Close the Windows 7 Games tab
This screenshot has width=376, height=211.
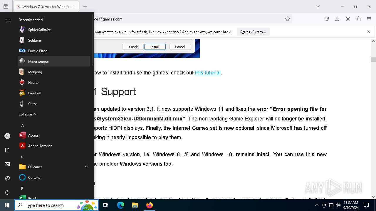pyautogui.click(x=74, y=6)
